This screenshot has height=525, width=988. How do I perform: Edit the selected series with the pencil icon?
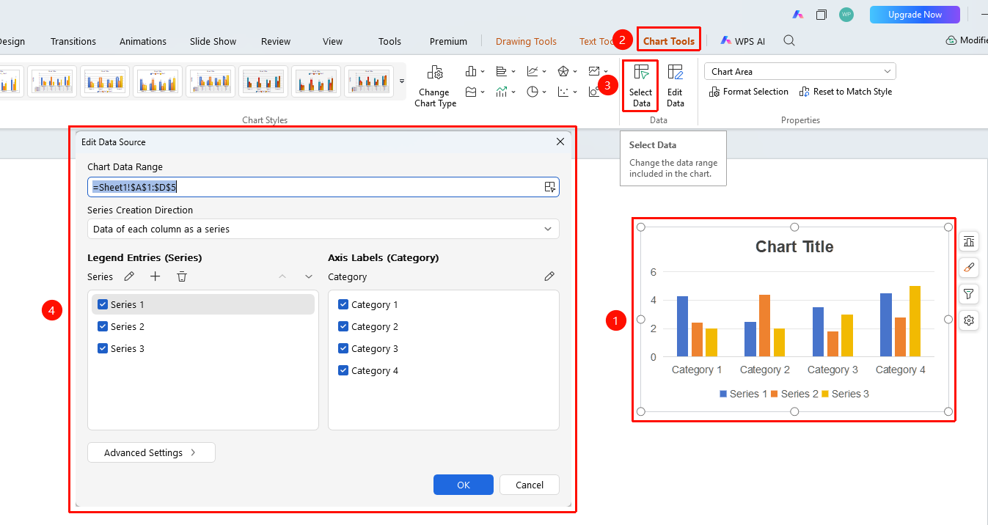[129, 276]
